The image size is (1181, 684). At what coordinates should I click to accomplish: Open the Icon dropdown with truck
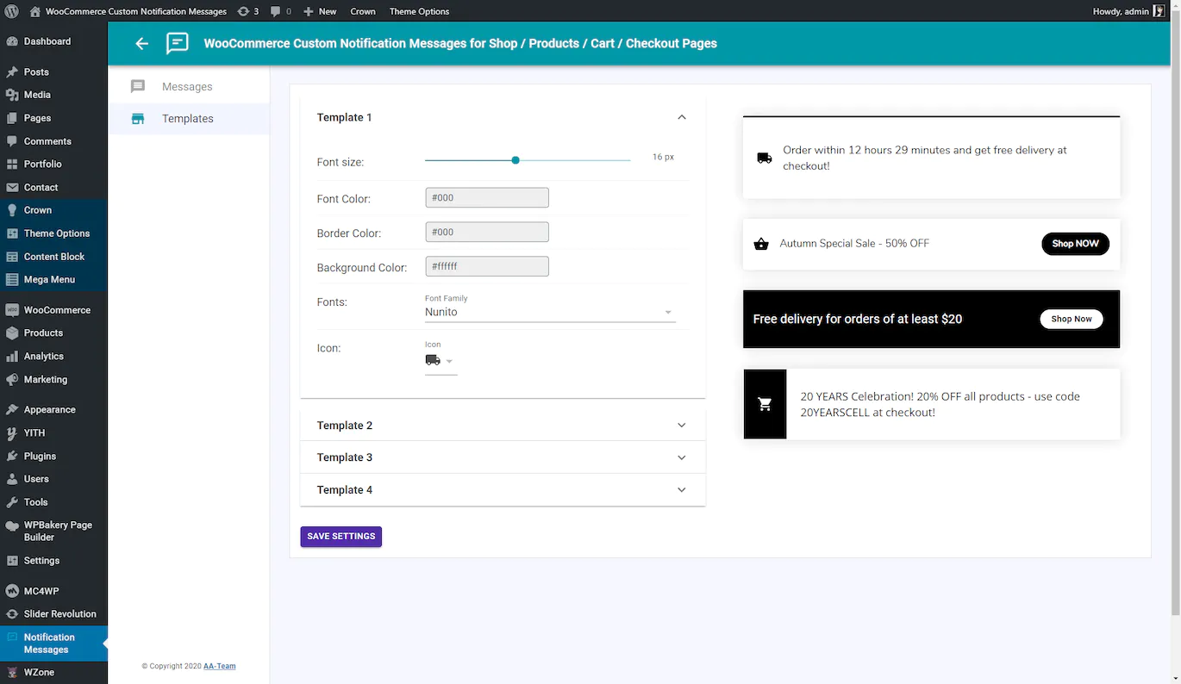441,361
